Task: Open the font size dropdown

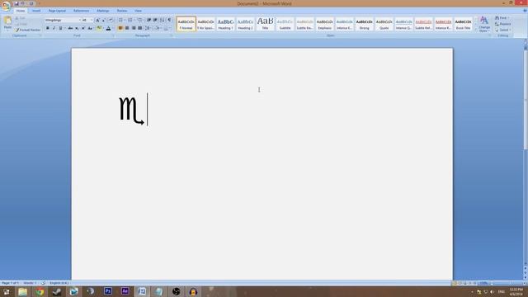Action: click(92, 20)
